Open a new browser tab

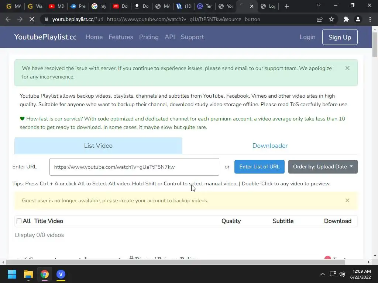click(x=286, y=6)
